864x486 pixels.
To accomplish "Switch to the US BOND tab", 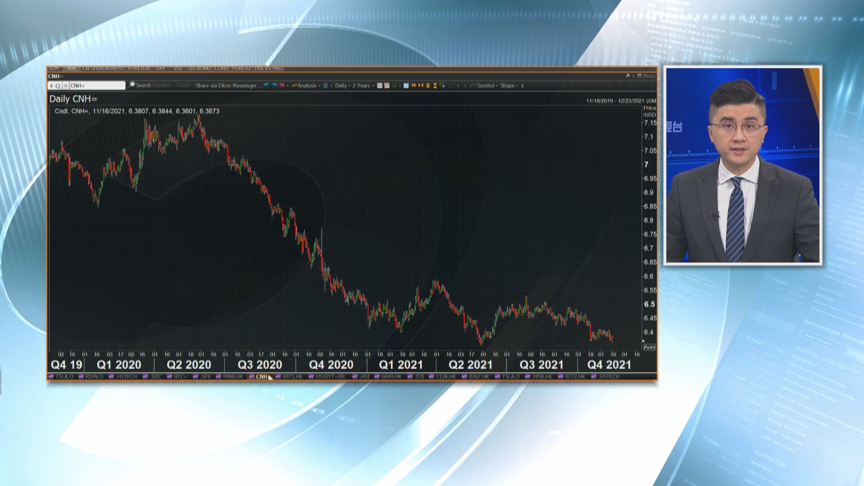I will (x=199, y=68).
